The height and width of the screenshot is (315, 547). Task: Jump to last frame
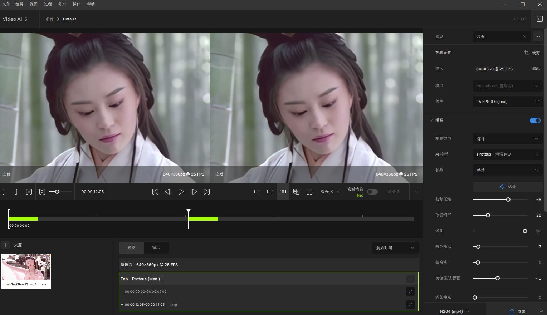[207, 192]
